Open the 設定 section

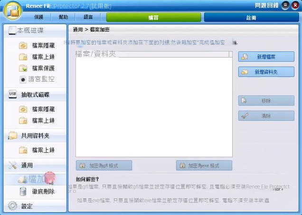(35, 206)
